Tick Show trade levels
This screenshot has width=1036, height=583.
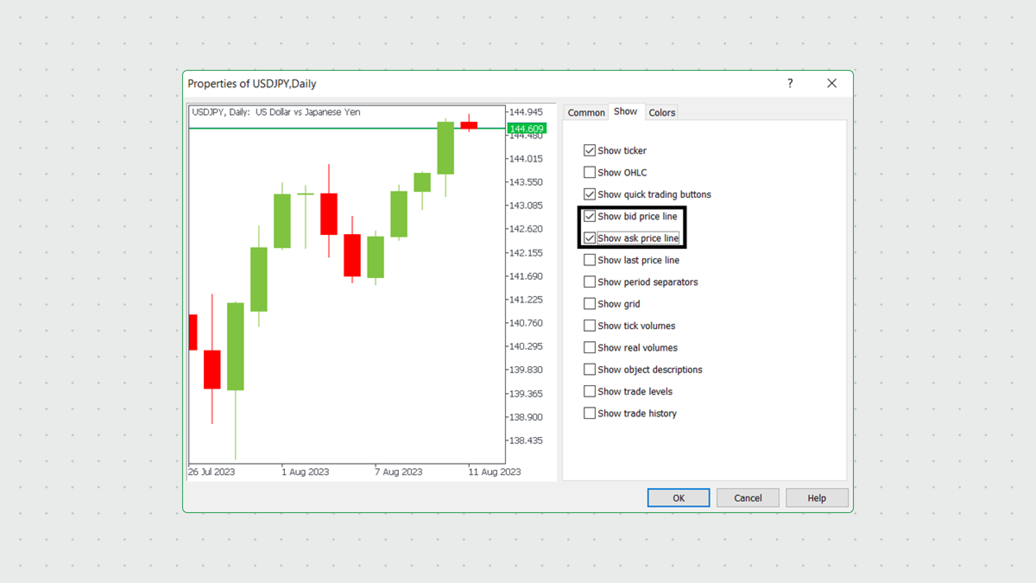point(589,391)
